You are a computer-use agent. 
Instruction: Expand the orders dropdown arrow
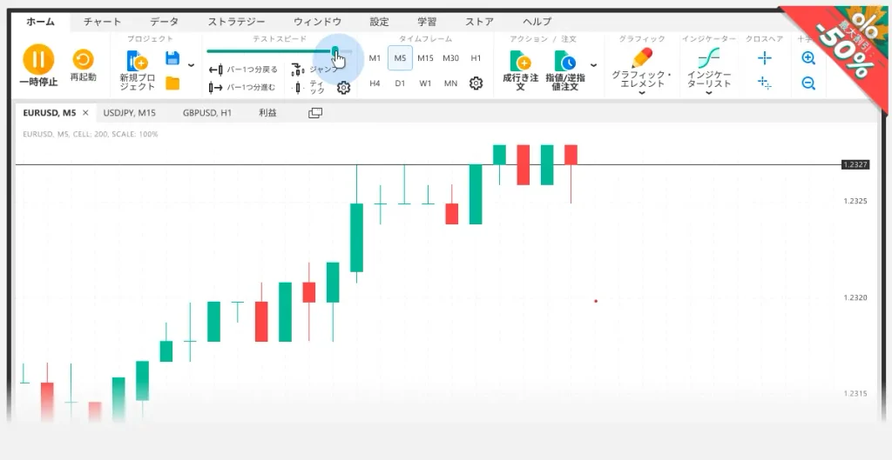[x=593, y=65]
